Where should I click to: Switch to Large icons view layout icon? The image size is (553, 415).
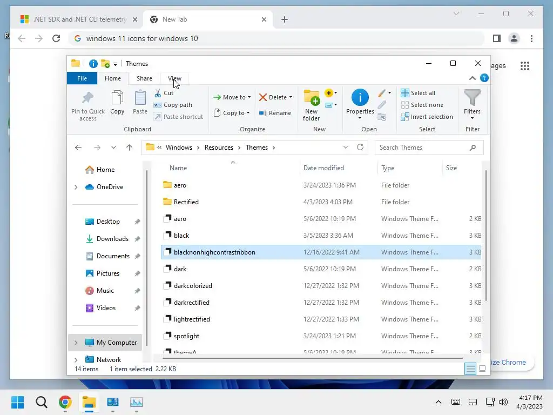click(x=482, y=369)
